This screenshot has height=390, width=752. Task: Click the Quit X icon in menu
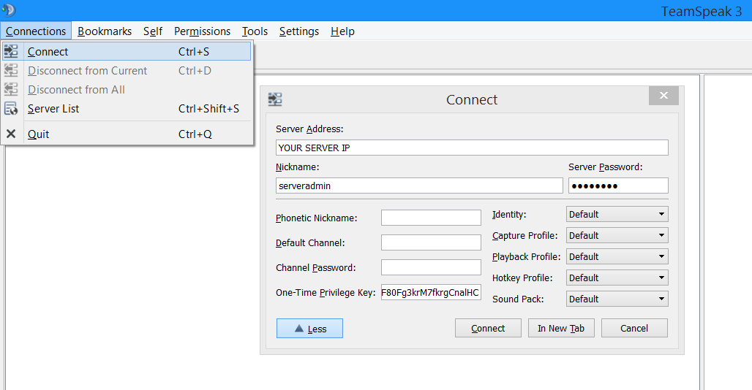11,134
